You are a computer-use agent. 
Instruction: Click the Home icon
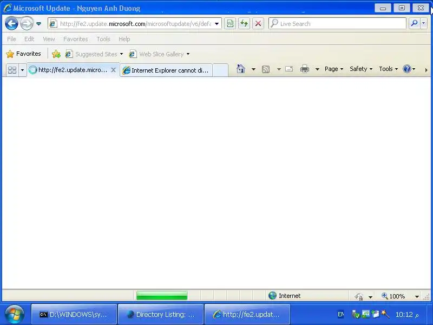tap(241, 69)
